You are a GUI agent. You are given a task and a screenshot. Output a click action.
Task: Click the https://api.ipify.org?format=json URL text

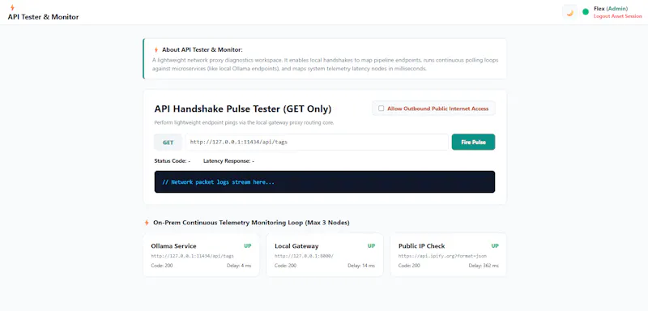click(442, 256)
